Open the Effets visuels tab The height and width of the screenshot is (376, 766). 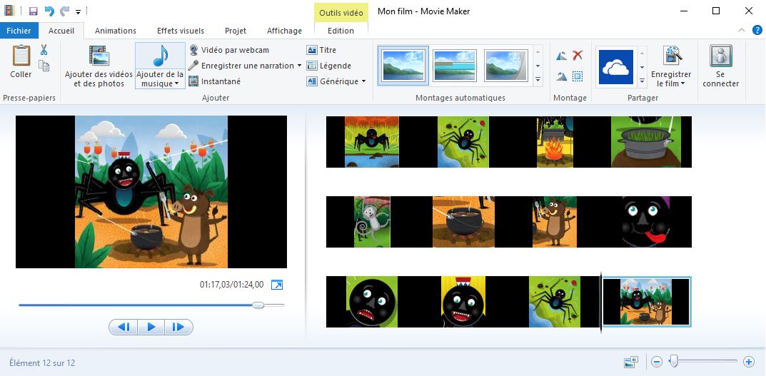coord(181,30)
